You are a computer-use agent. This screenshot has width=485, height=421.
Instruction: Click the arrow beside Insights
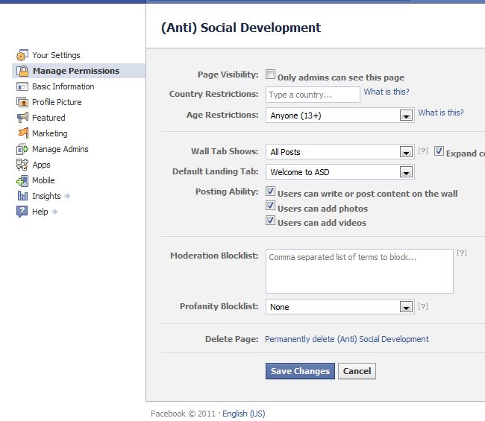tap(67, 196)
